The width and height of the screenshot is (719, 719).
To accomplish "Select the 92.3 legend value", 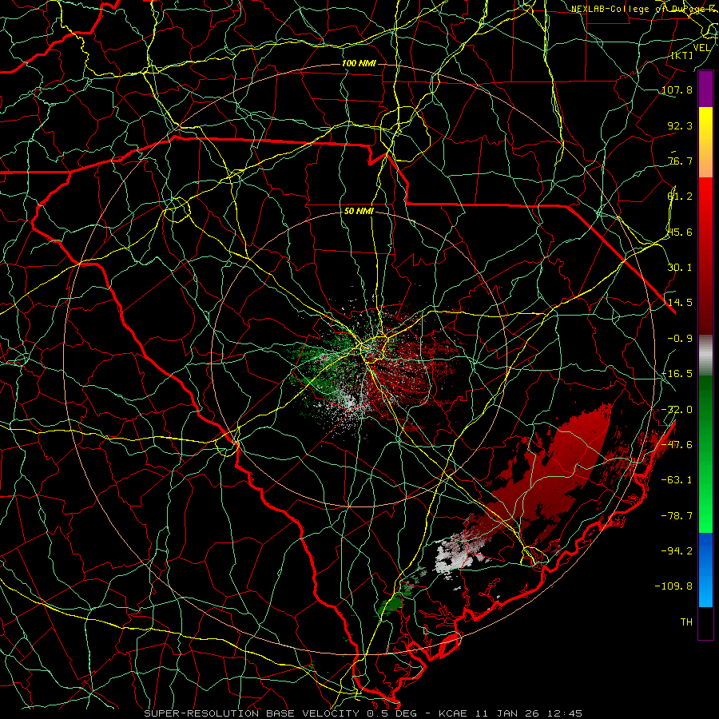I will 680,125.
